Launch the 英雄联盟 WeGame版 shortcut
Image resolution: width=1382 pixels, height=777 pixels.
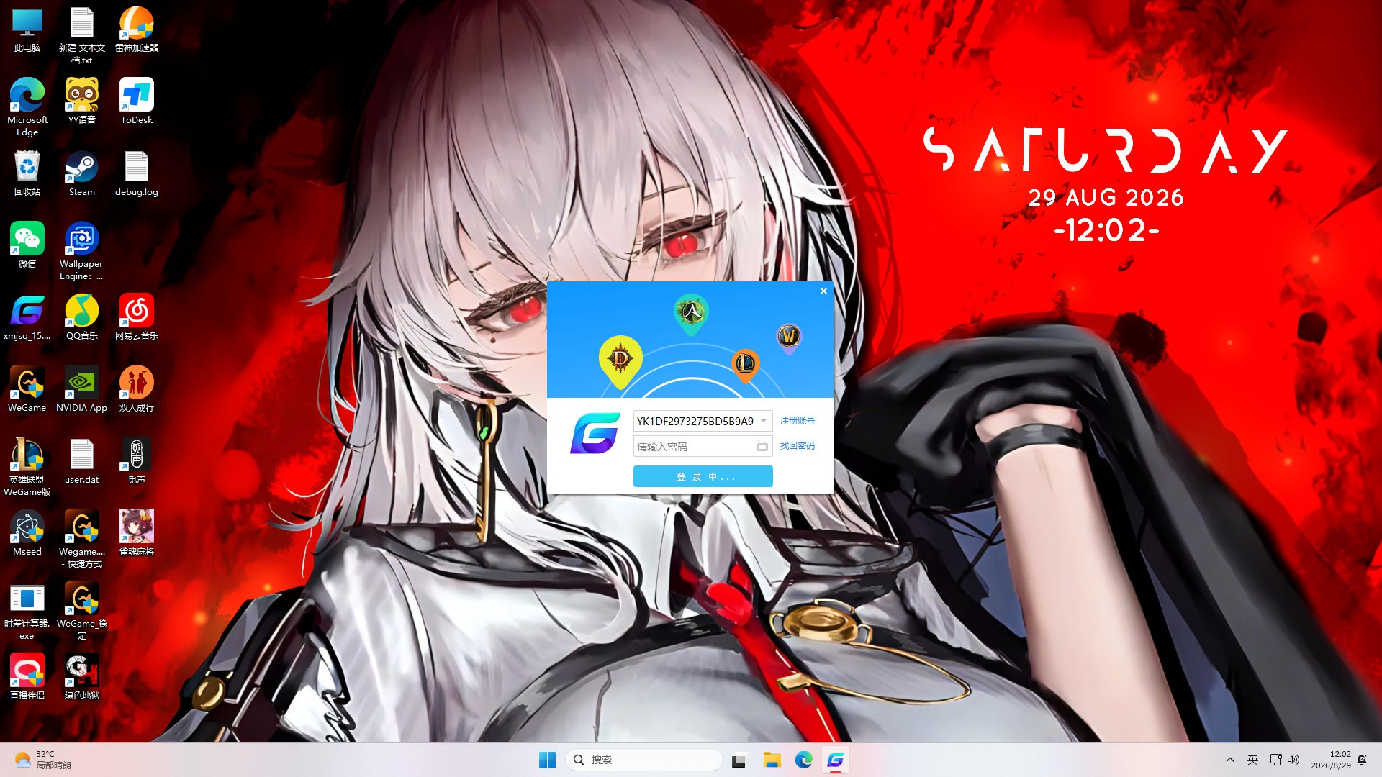pos(27,467)
